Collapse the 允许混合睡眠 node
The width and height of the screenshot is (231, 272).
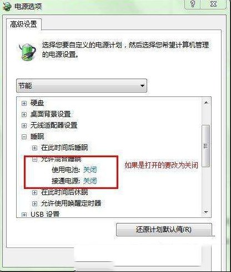coord(34,159)
